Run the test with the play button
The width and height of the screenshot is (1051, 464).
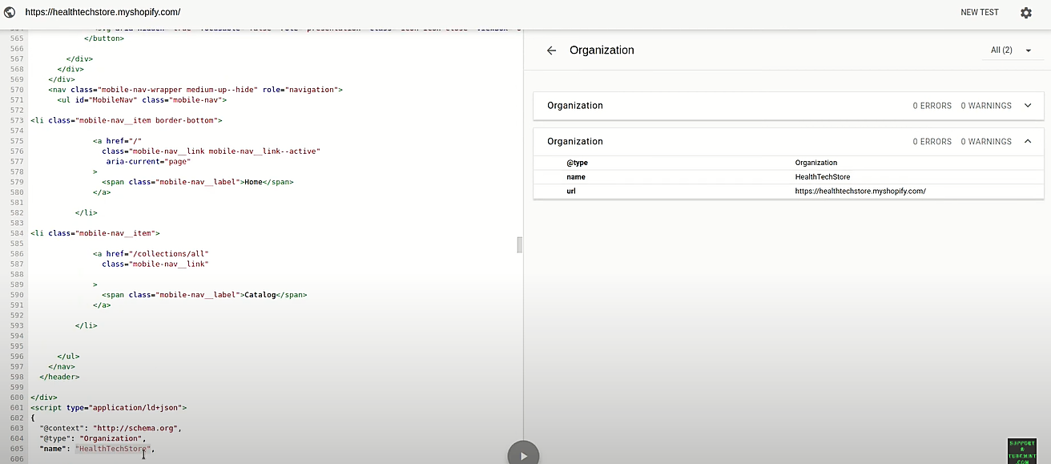pyautogui.click(x=523, y=455)
